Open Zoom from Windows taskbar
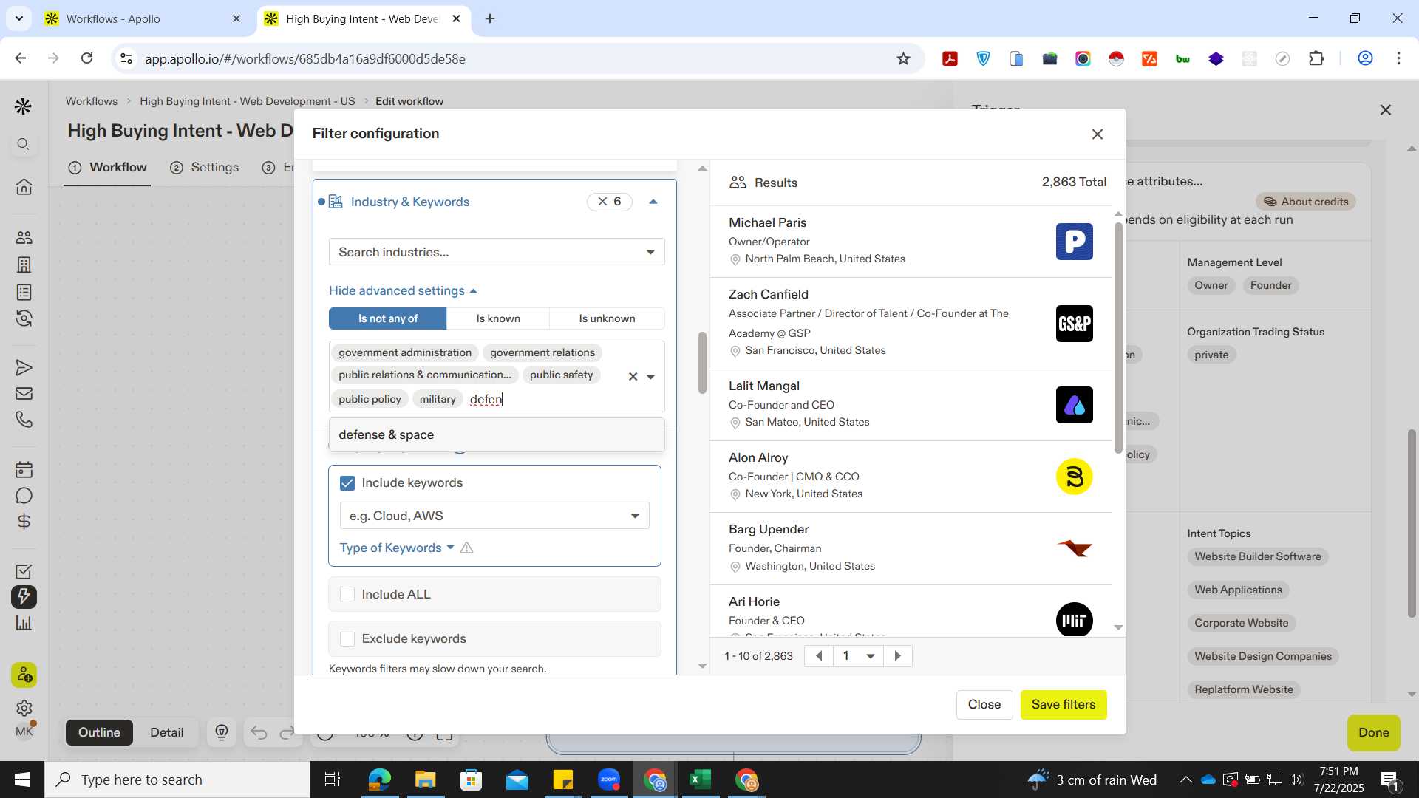This screenshot has width=1419, height=798. tap(609, 780)
